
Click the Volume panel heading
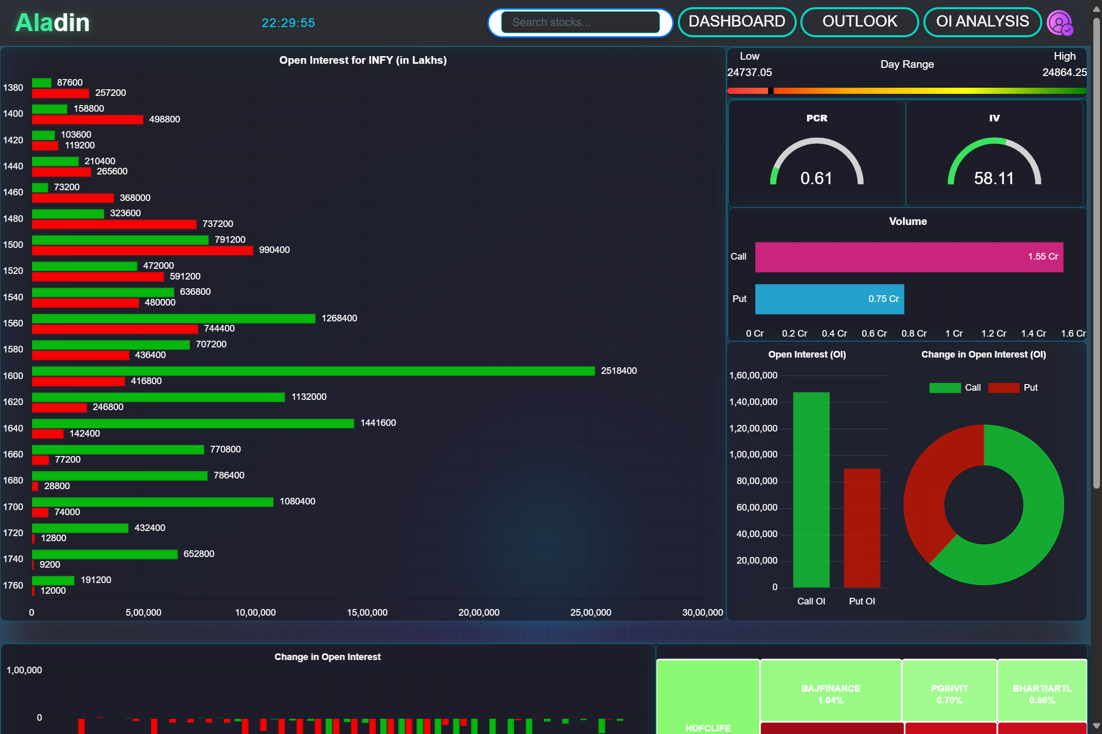[908, 221]
